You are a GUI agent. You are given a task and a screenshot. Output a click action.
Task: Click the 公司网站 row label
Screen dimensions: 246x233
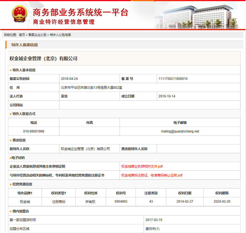tap(16, 105)
